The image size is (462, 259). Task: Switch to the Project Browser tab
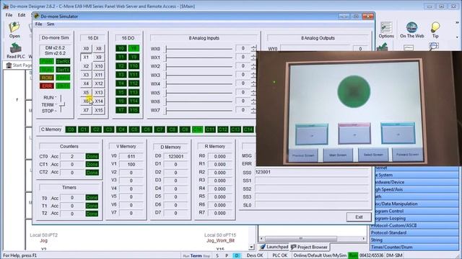(x=310, y=247)
